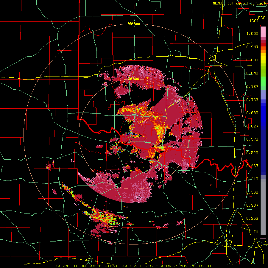Select the 0.627 legend value
268x268 pixels.
point(252,126)
